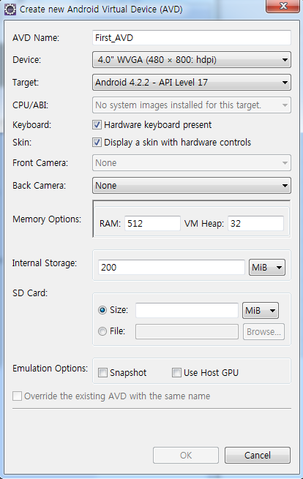This screenshot has height=479, width=303.
Task: Close the Create new AVD dialog
Action: pos(283,6)
